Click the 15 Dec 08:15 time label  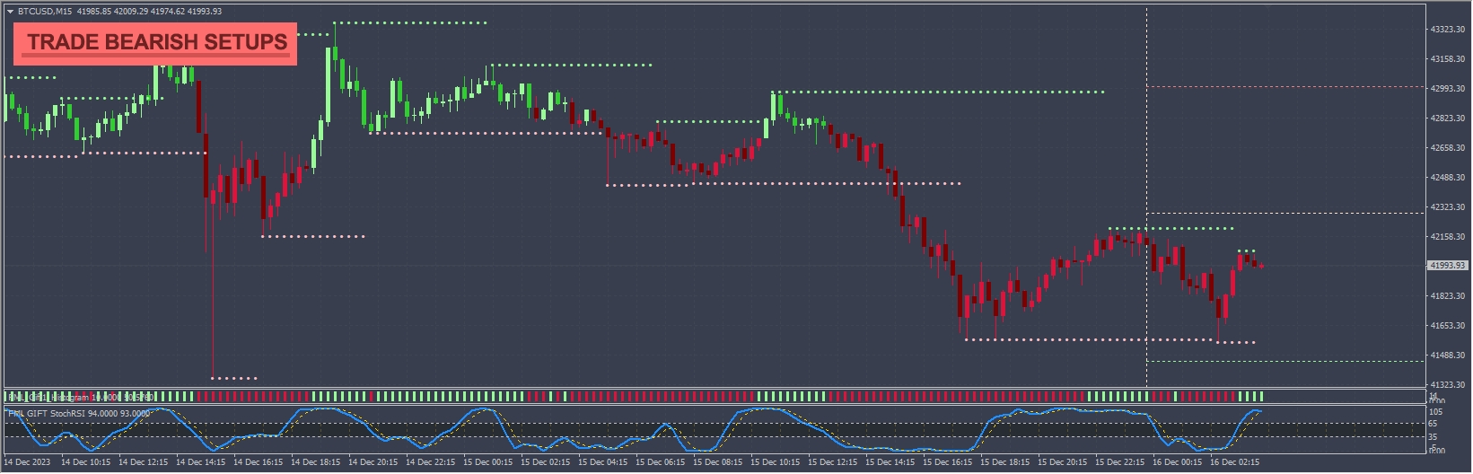(x=717, y=462)
